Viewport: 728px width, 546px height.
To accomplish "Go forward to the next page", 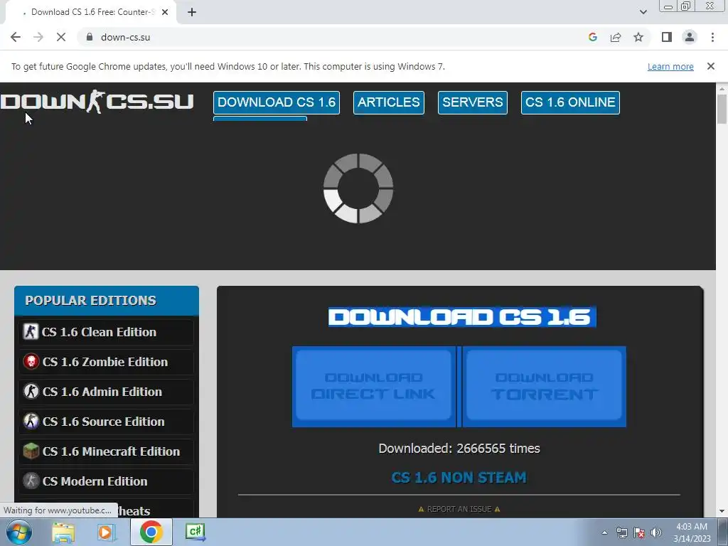I will [x=38, y=37].
